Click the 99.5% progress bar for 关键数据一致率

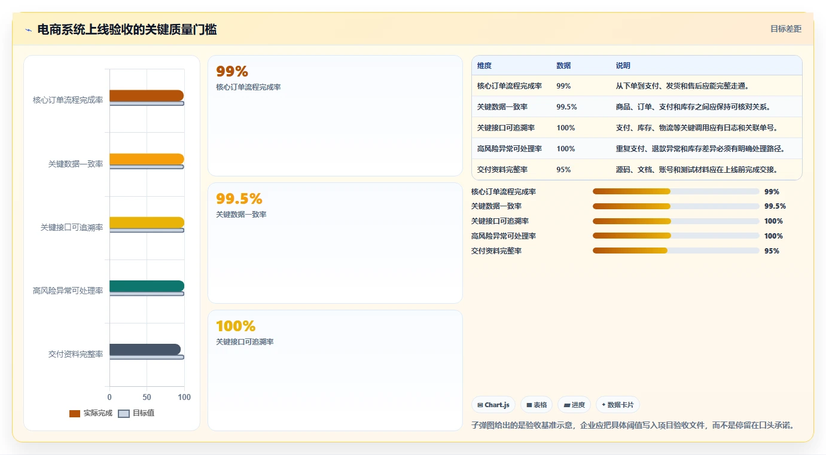click(676, 206)
